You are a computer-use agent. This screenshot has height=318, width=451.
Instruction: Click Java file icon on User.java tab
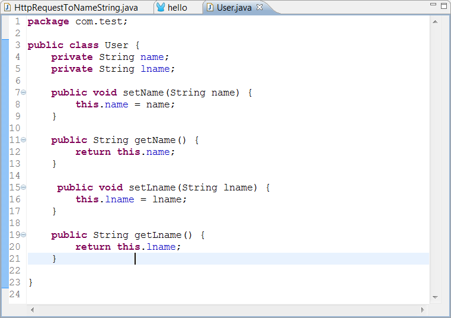[210, 8]
